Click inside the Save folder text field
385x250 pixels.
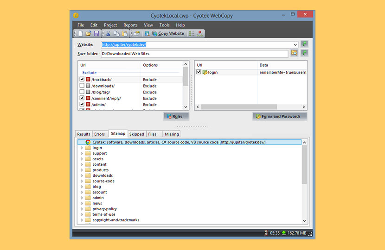click(194, 54)
